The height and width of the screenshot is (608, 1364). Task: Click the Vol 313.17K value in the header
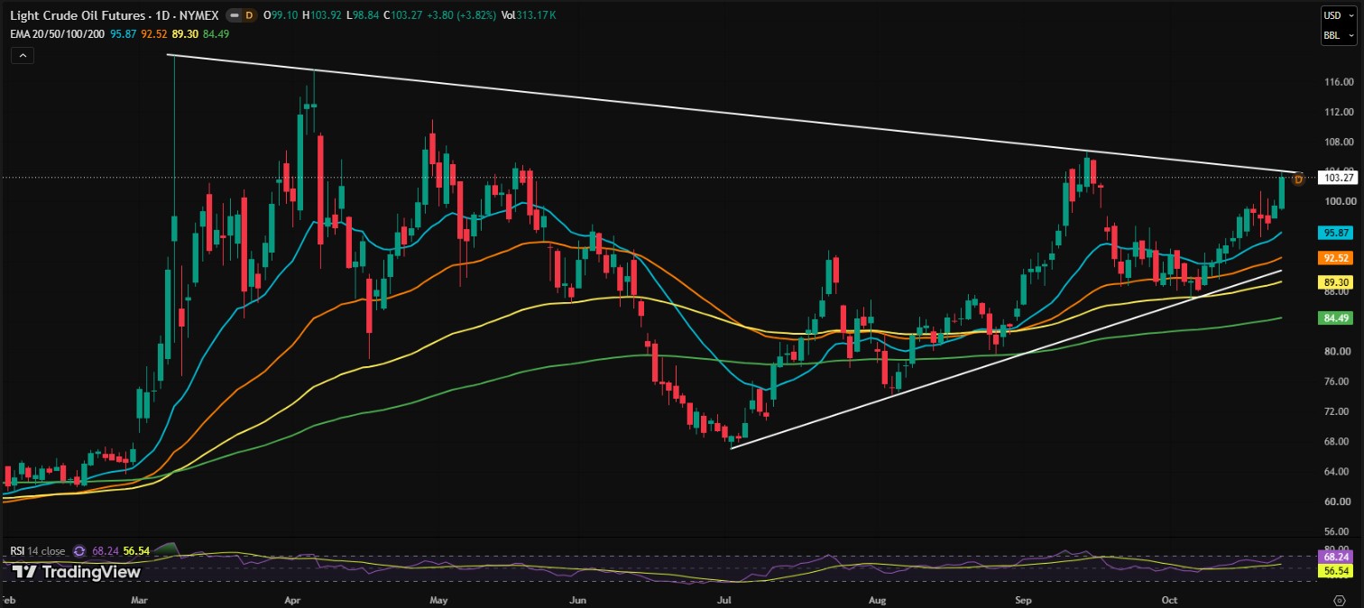(529, 15)
